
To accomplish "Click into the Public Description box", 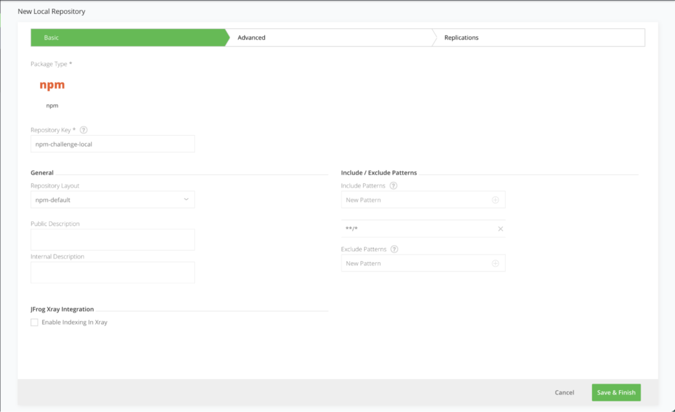I will pos(113,239).
